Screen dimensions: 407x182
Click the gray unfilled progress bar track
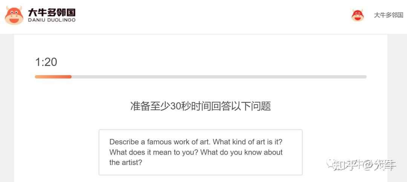219,77
